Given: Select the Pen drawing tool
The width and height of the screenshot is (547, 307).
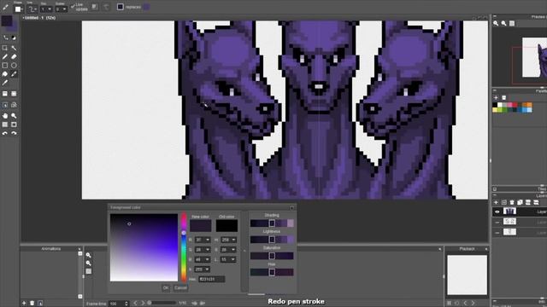Looking at the screenshot, I should click(x=5, y=56).
